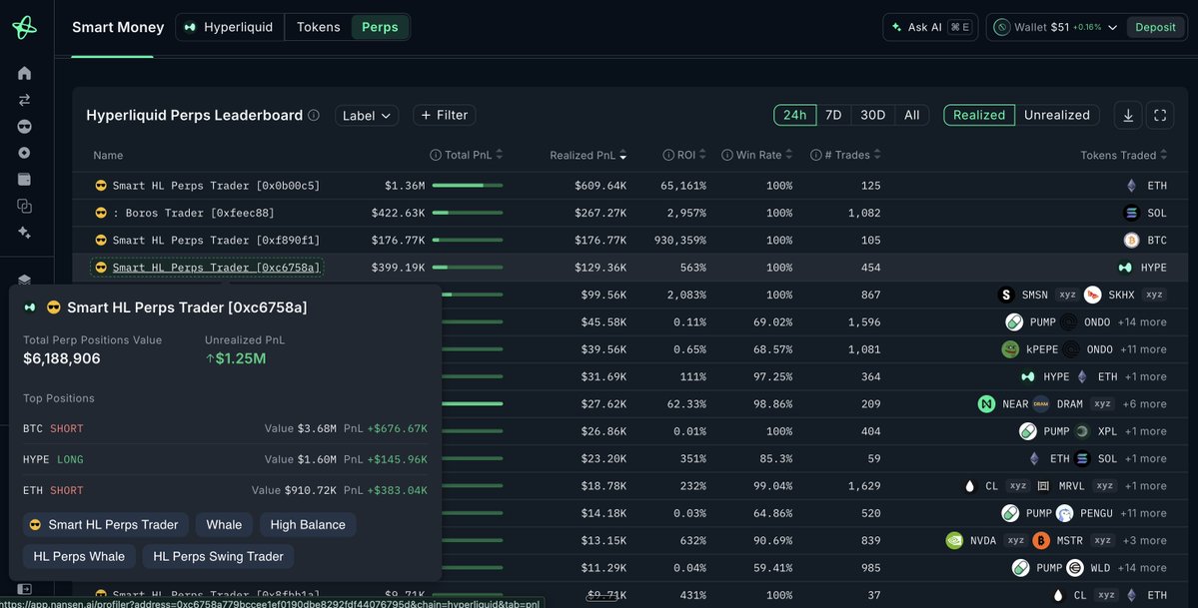Select the 7D timeframe

[x=833, y=116]
